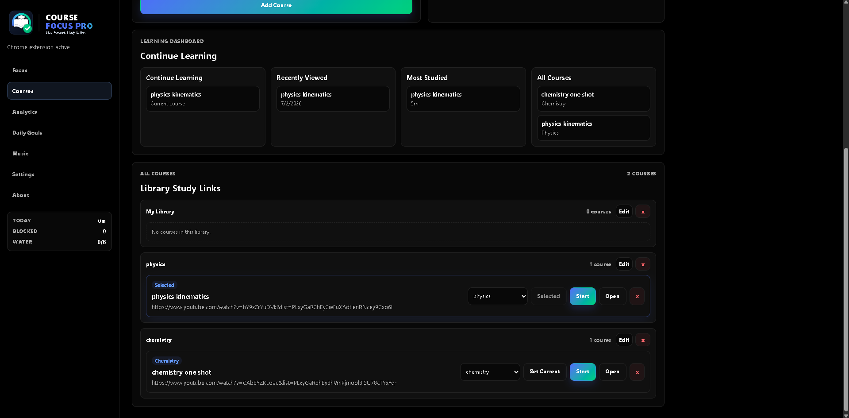The height and width of the screenshot is (418, 849).
Task: Edit the My Library section
Action: click(624, 212)
